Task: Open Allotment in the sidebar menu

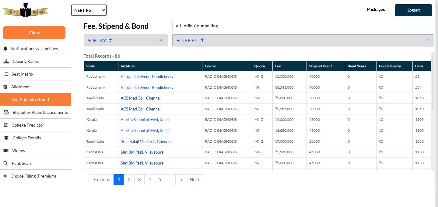Action: (x=20, y=87)
